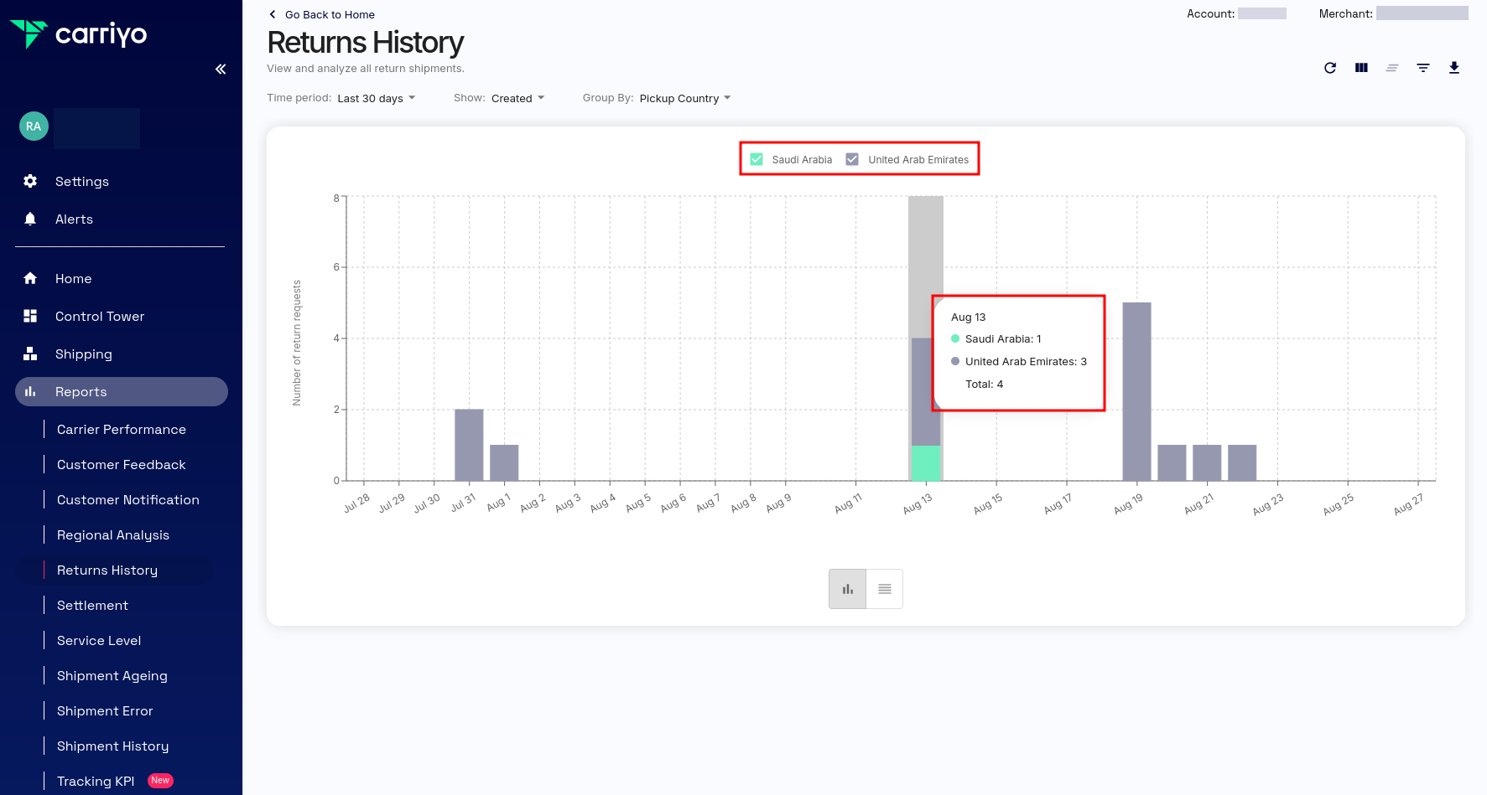Image resolution: width=1487 pixels, height=795 pixels.
Task: Select the bar chart view icon below the graph
Action: click(847, 589)
